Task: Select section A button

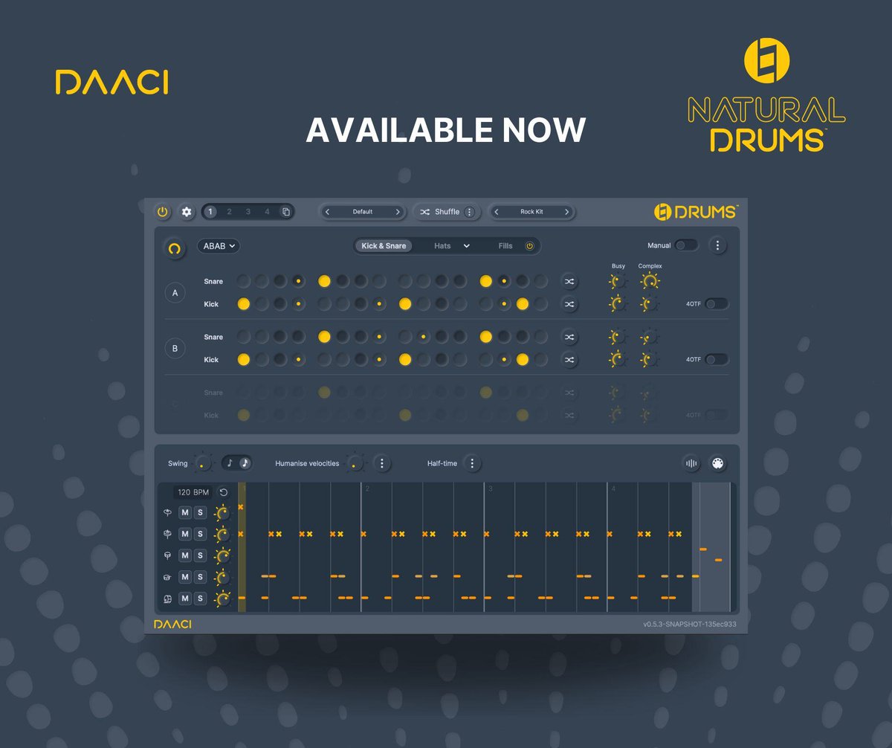Action: click(x=175, y=293)
